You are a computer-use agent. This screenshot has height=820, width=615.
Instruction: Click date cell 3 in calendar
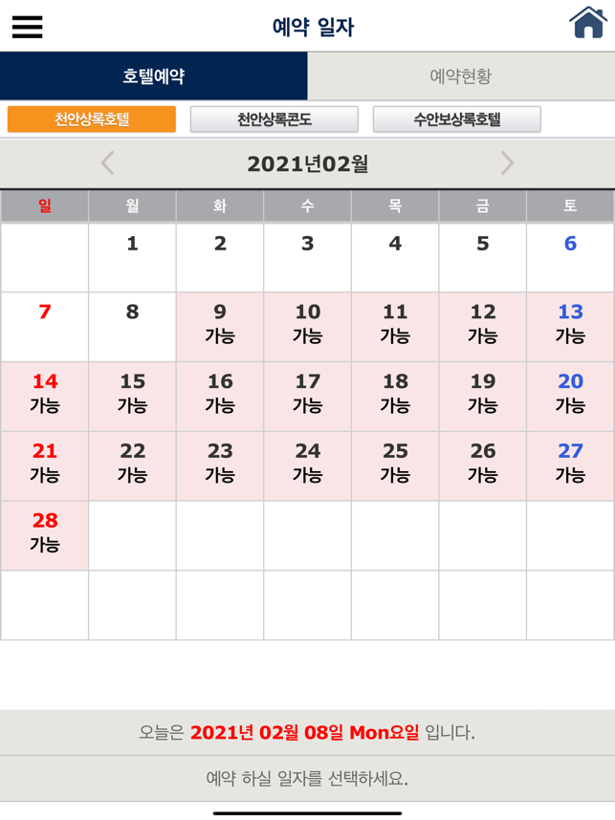pyautogui.click(x=308, y=257)
